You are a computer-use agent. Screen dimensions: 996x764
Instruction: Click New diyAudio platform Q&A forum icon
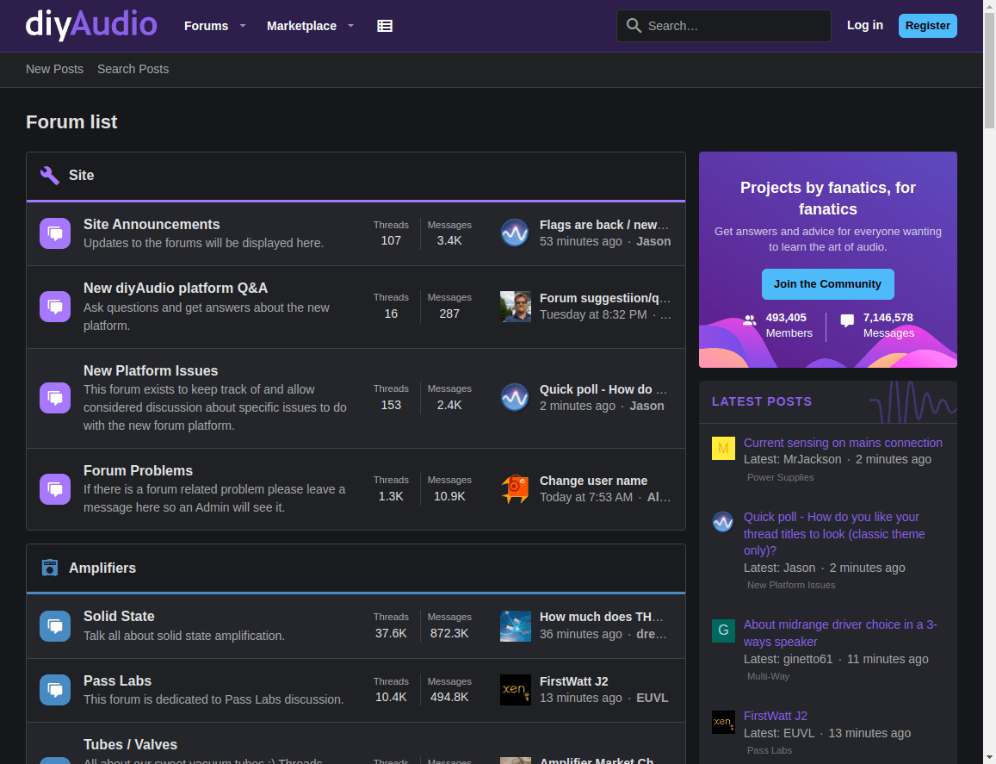55,307
